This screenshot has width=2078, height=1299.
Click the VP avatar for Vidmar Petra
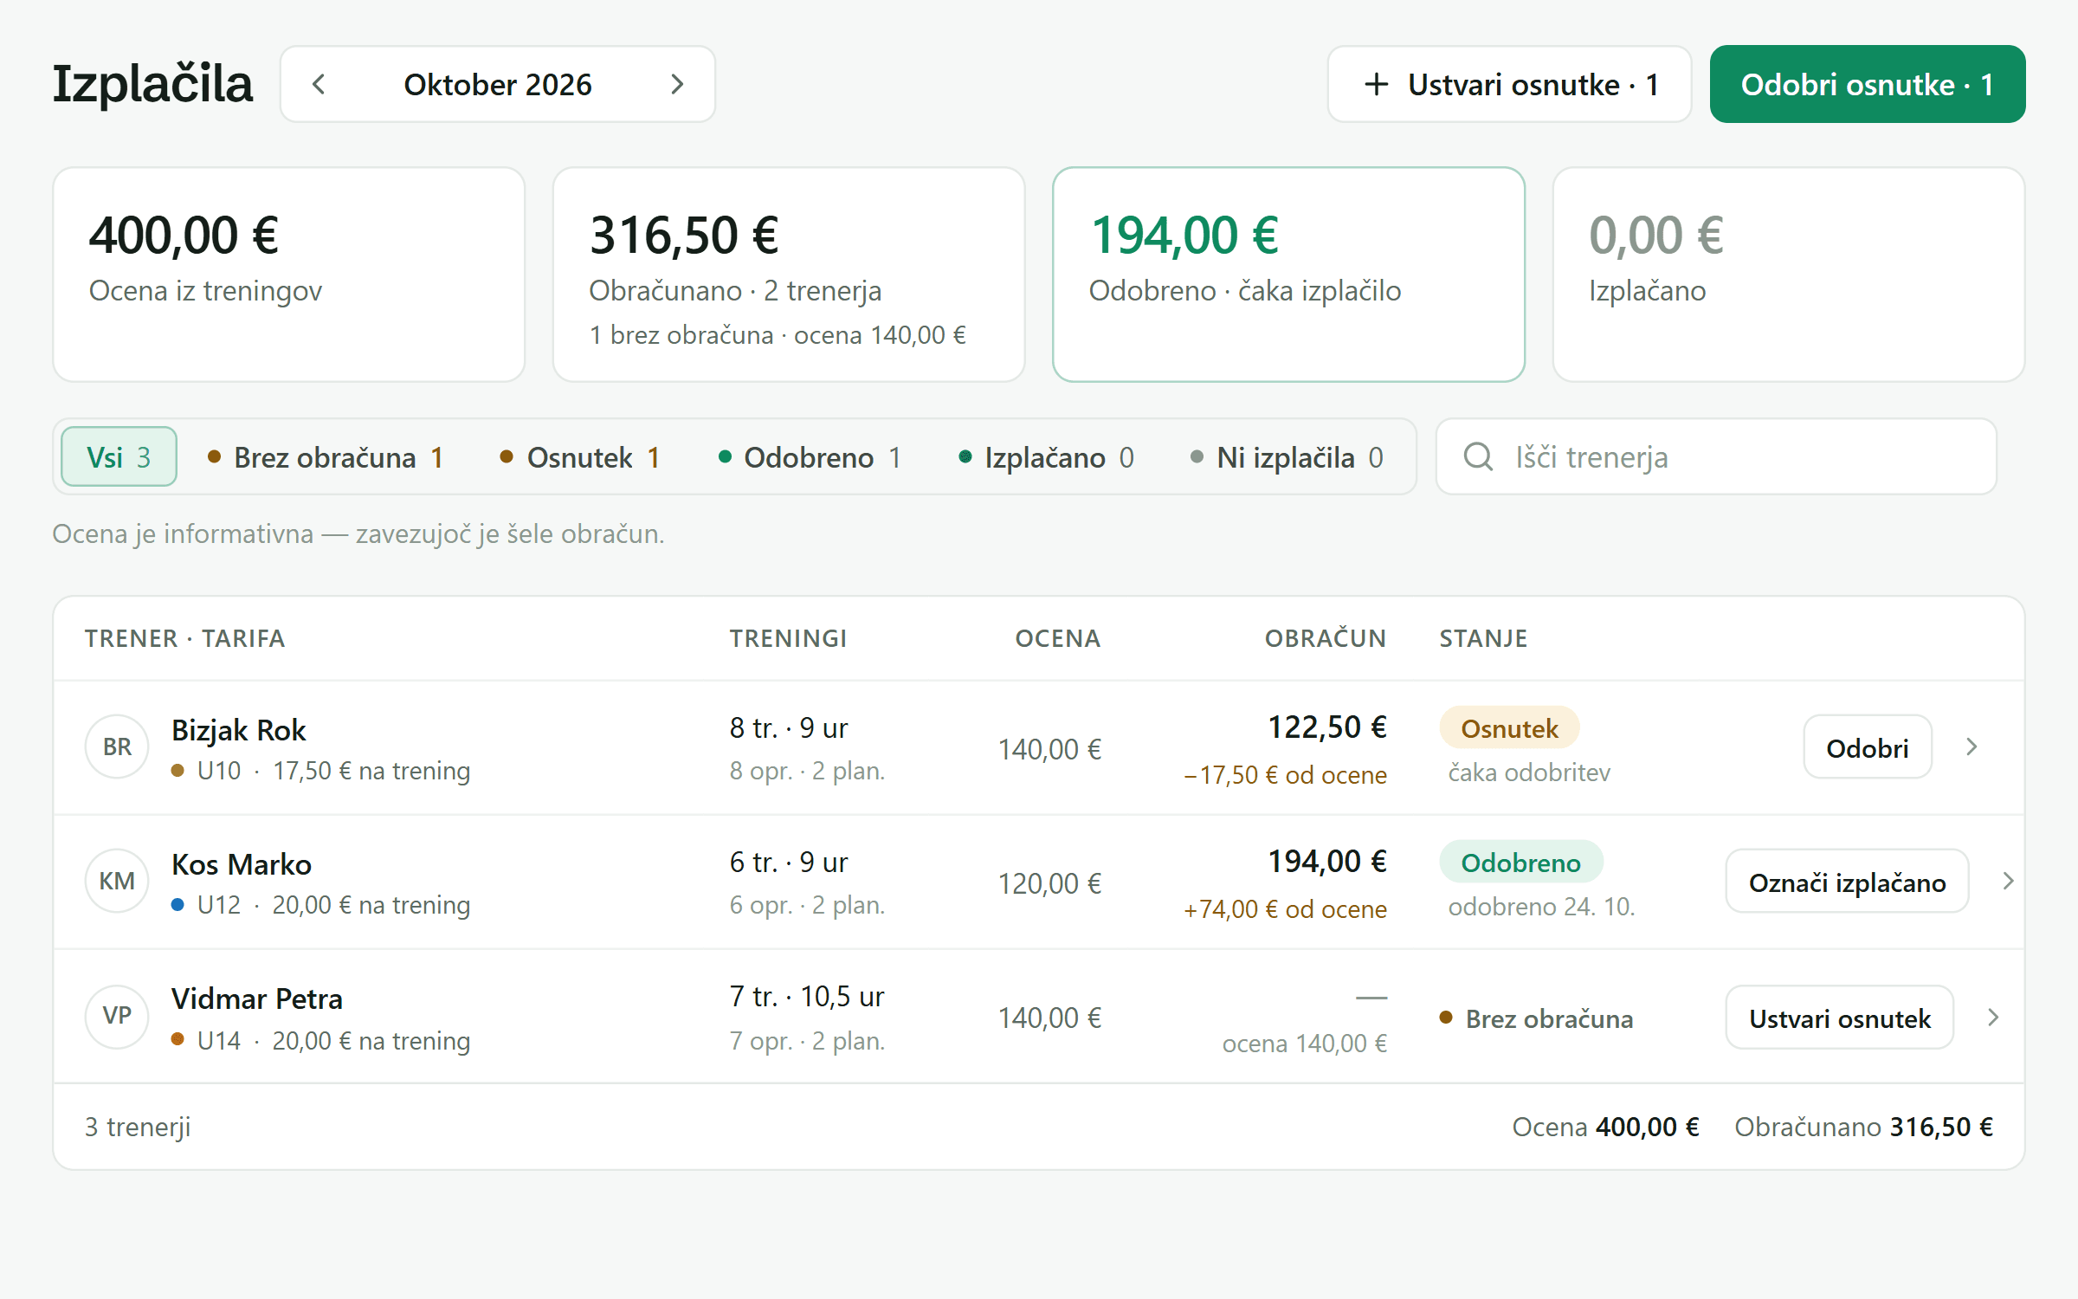117,1016
